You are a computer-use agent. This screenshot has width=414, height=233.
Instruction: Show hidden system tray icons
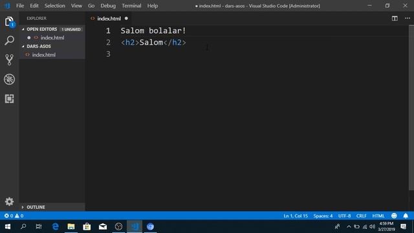click(x=349, y=227)
